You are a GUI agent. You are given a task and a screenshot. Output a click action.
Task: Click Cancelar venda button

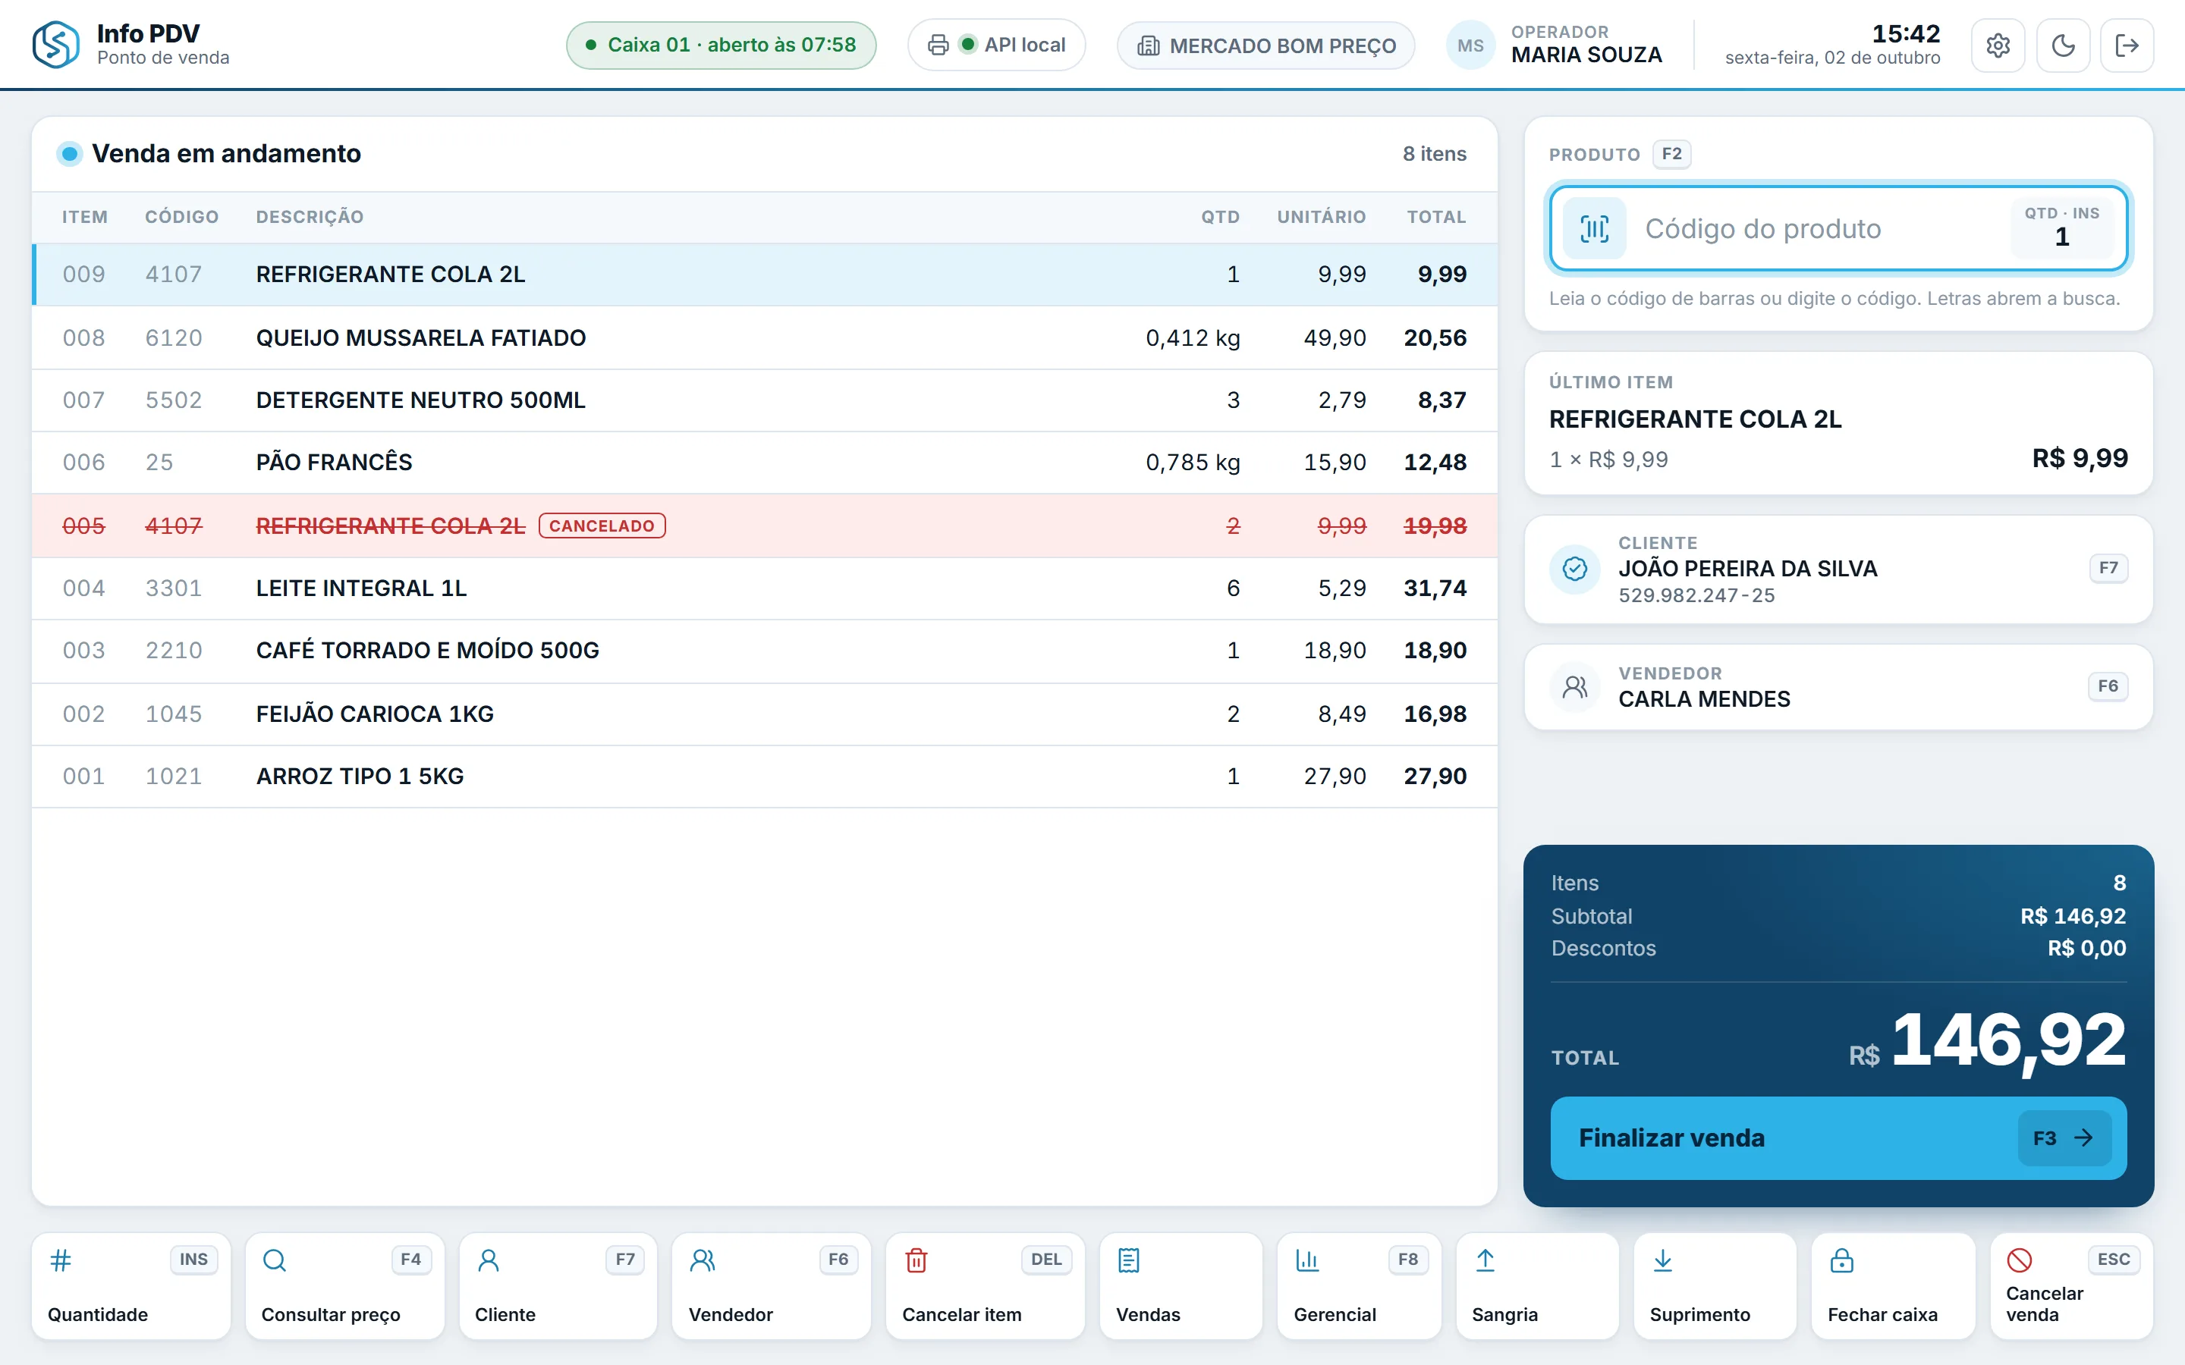tap(2072, 1285)
